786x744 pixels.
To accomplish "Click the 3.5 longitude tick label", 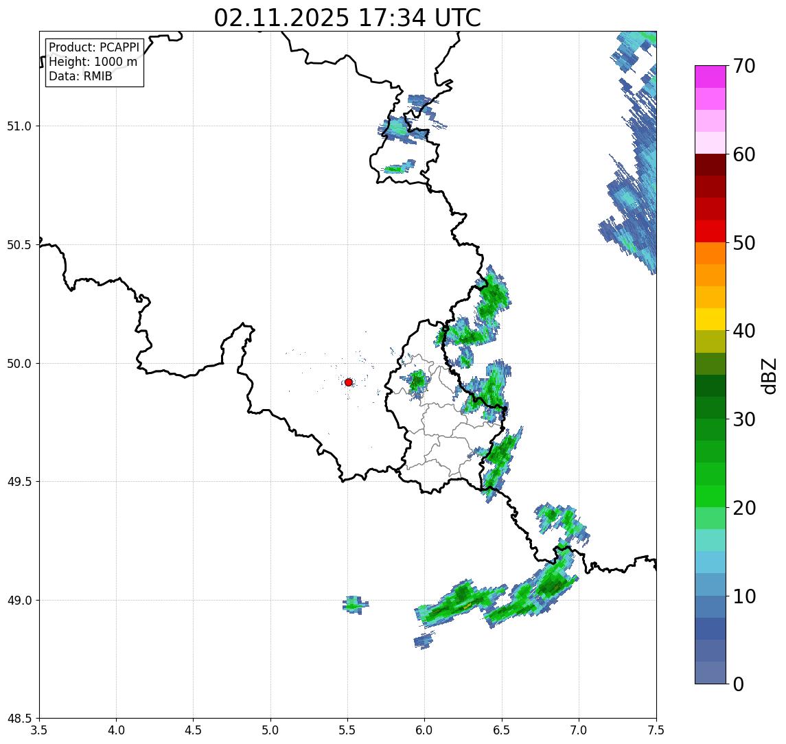I will [39, 730].
